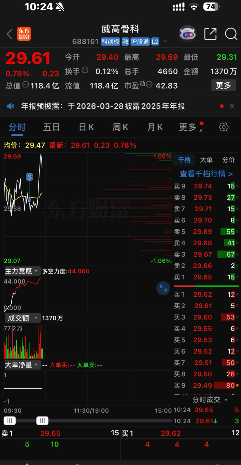The width and height of the screenshot is (241, 465).
Task: Tap the L2 level badge
Action: (x=155, y=41)
